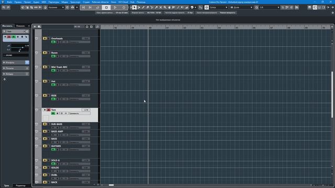335x188 pixels.
Task: Open the 1/8 quantize preset dropdown
Action: pos(269,7)
